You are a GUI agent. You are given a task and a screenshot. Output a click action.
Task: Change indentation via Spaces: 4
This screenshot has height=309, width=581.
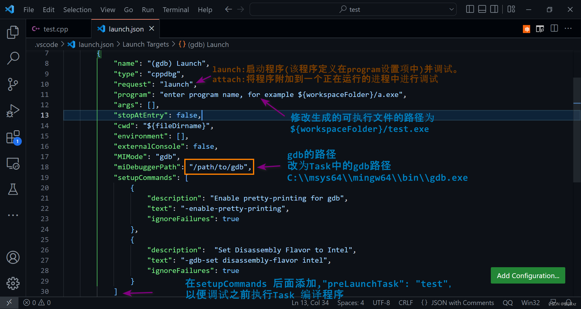(351, 303)
